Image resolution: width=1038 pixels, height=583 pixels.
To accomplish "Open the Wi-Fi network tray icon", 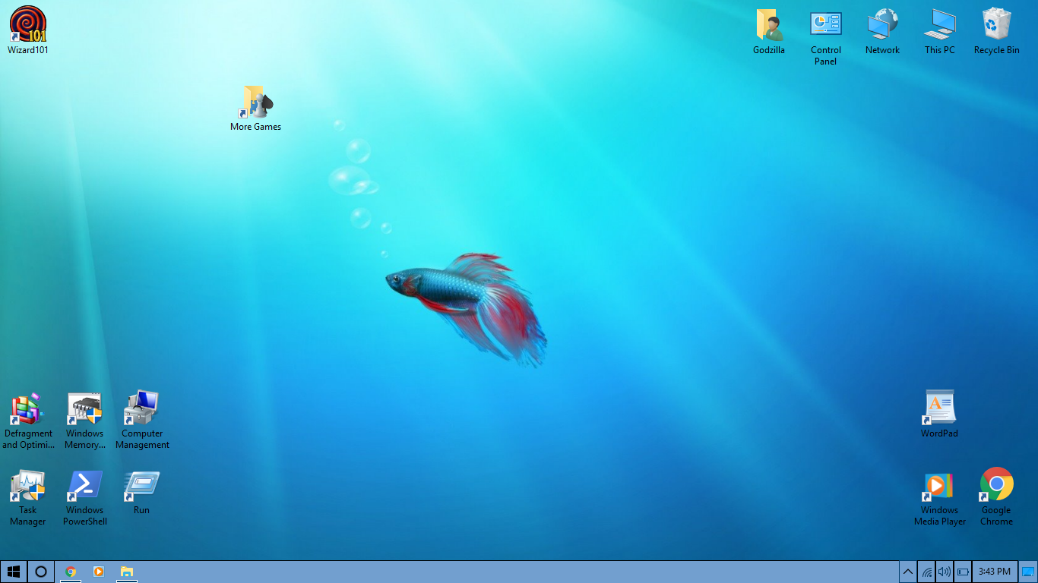I will pyautogui.click(x=926, y=572).
